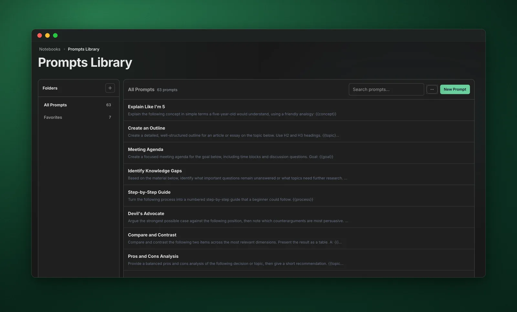Open the three-dot more options menu
The width and height of the screenshot is (517, 312).
(432, 89)
